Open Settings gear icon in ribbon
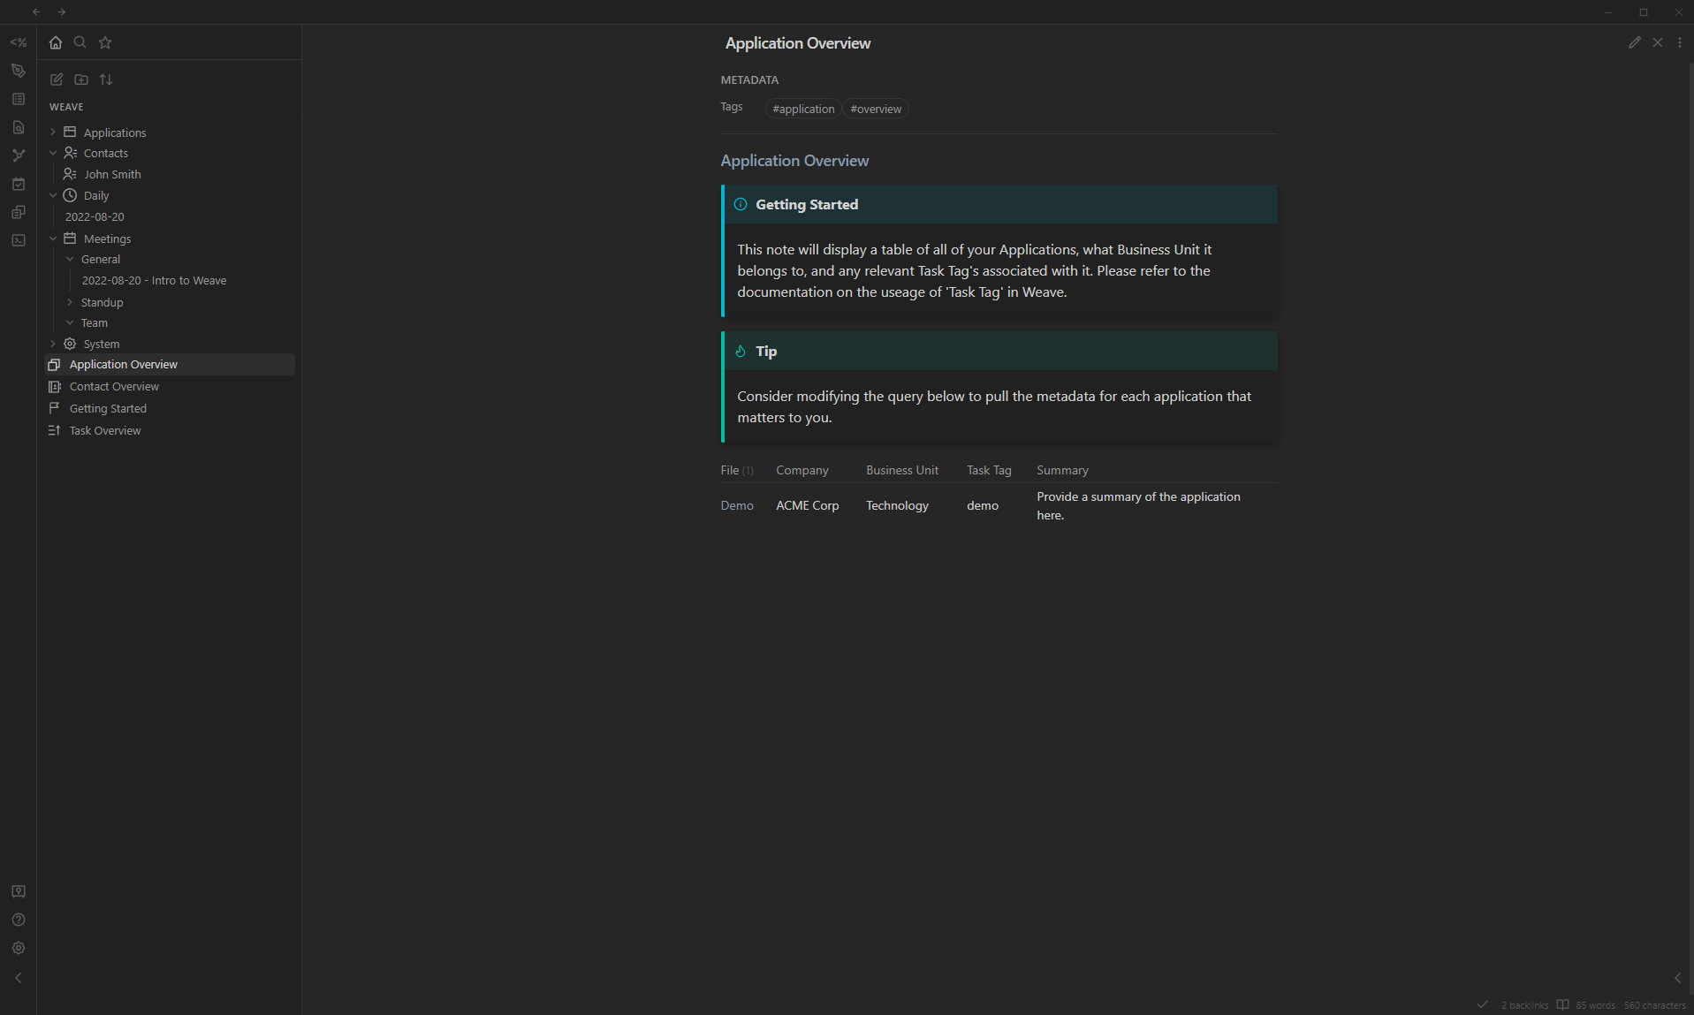Screen dimensions: 1694x1015 (x=19, y=948)
